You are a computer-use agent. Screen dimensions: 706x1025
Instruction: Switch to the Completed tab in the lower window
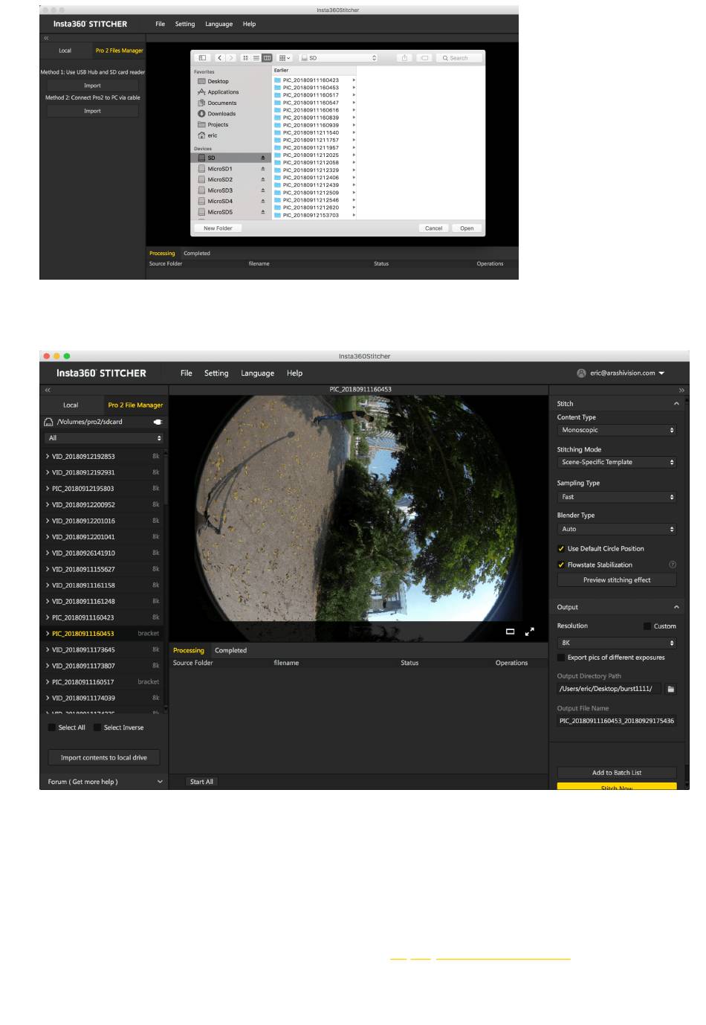(x=230, y=650)
